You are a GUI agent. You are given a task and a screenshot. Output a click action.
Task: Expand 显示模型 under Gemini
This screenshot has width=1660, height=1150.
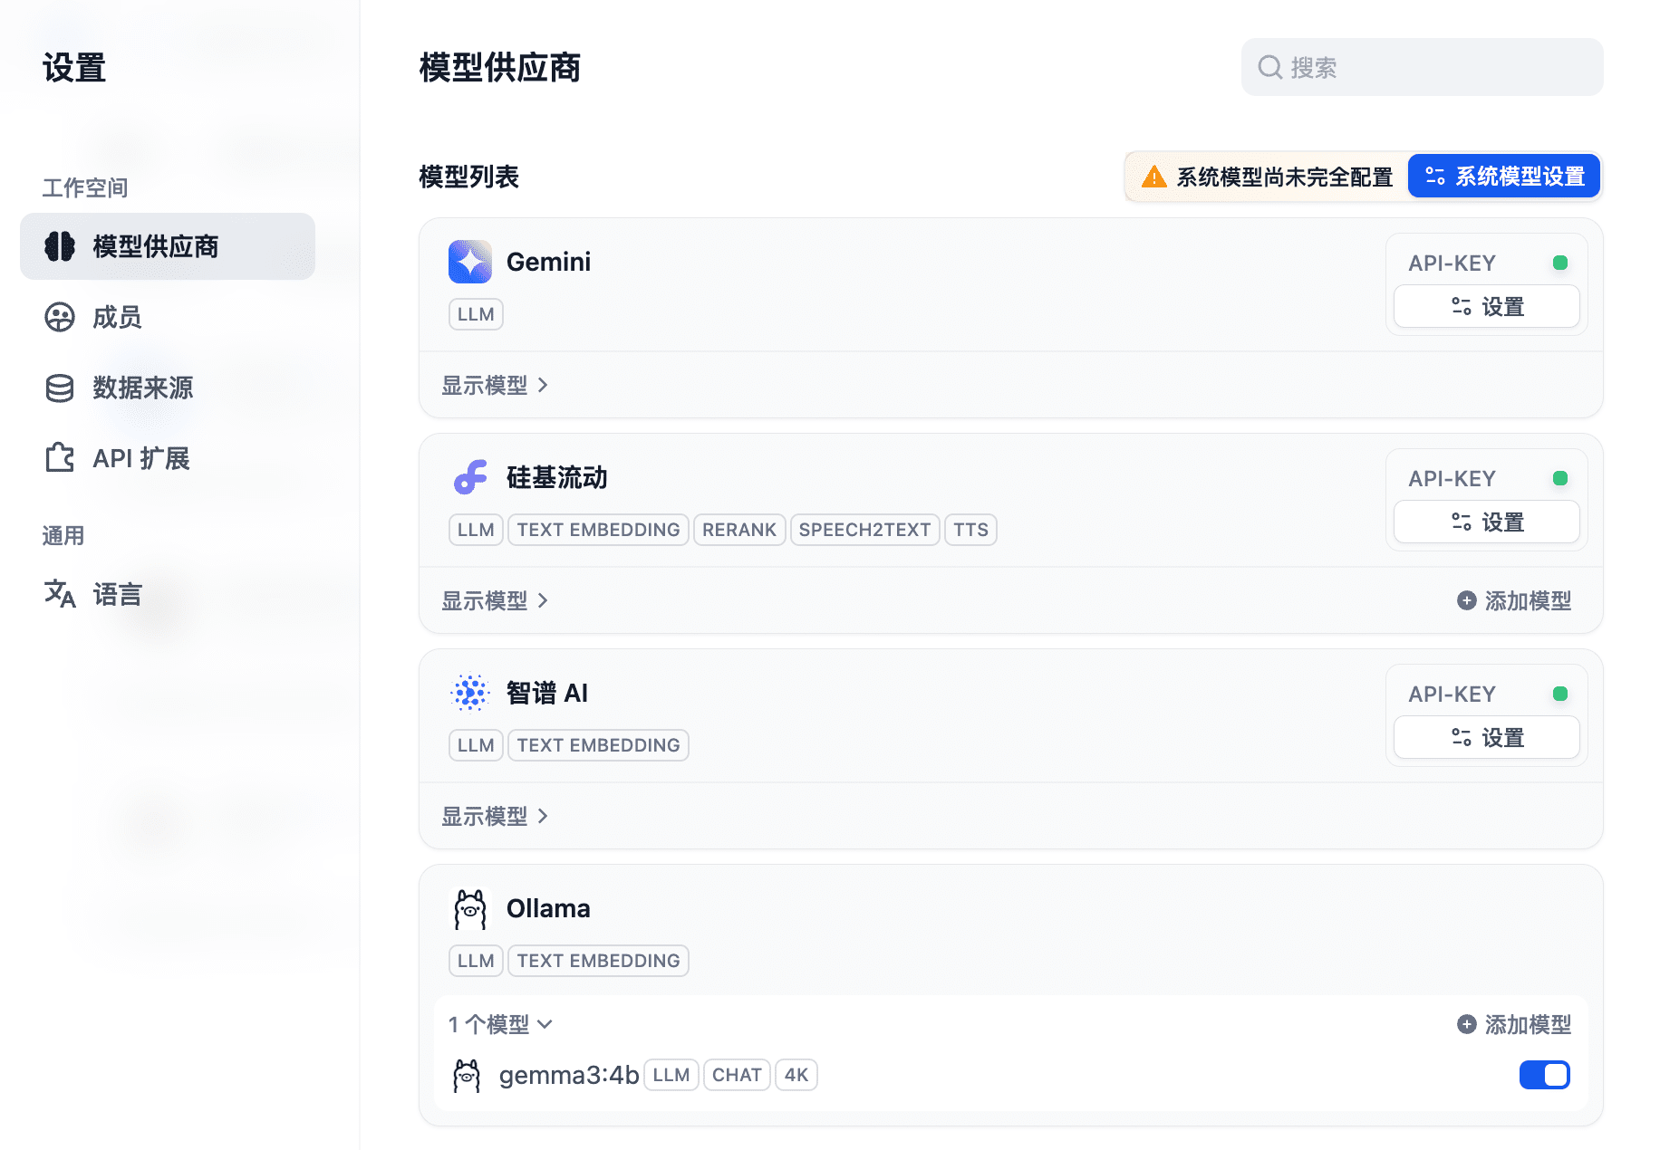tap(495, 385)
